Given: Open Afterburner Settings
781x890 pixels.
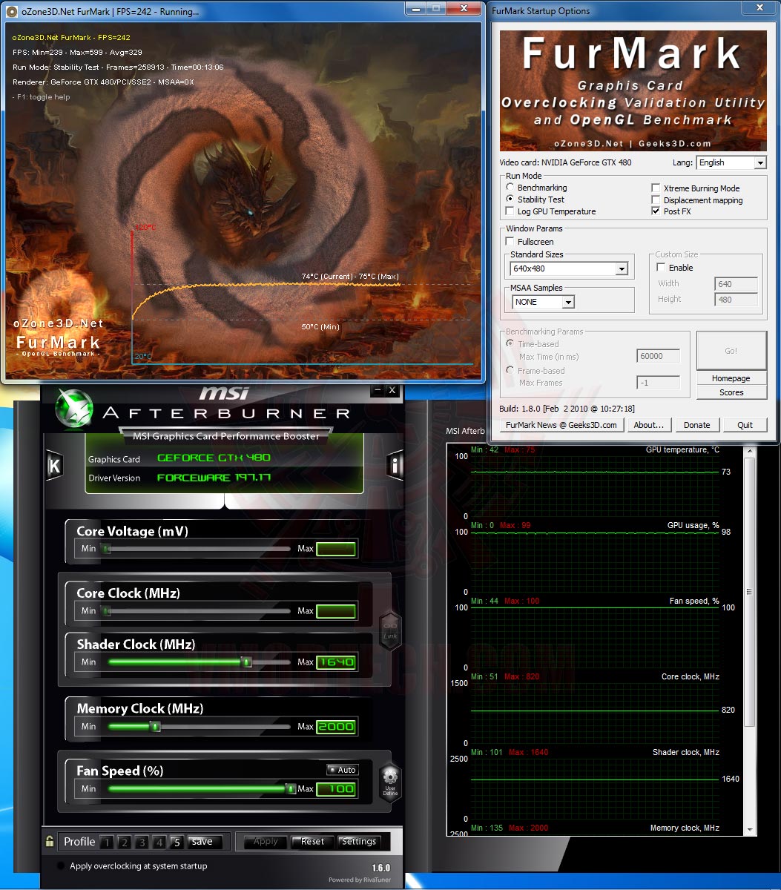Looking at the screenshot, I should click(359, 842).
